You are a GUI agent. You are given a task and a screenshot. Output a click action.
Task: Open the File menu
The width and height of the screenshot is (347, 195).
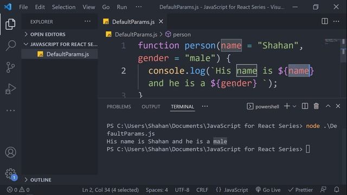[23, 7]
